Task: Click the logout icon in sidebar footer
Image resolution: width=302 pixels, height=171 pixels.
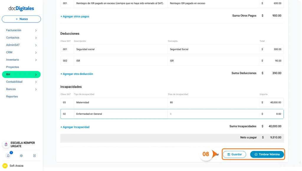Action: click(35, 156)
